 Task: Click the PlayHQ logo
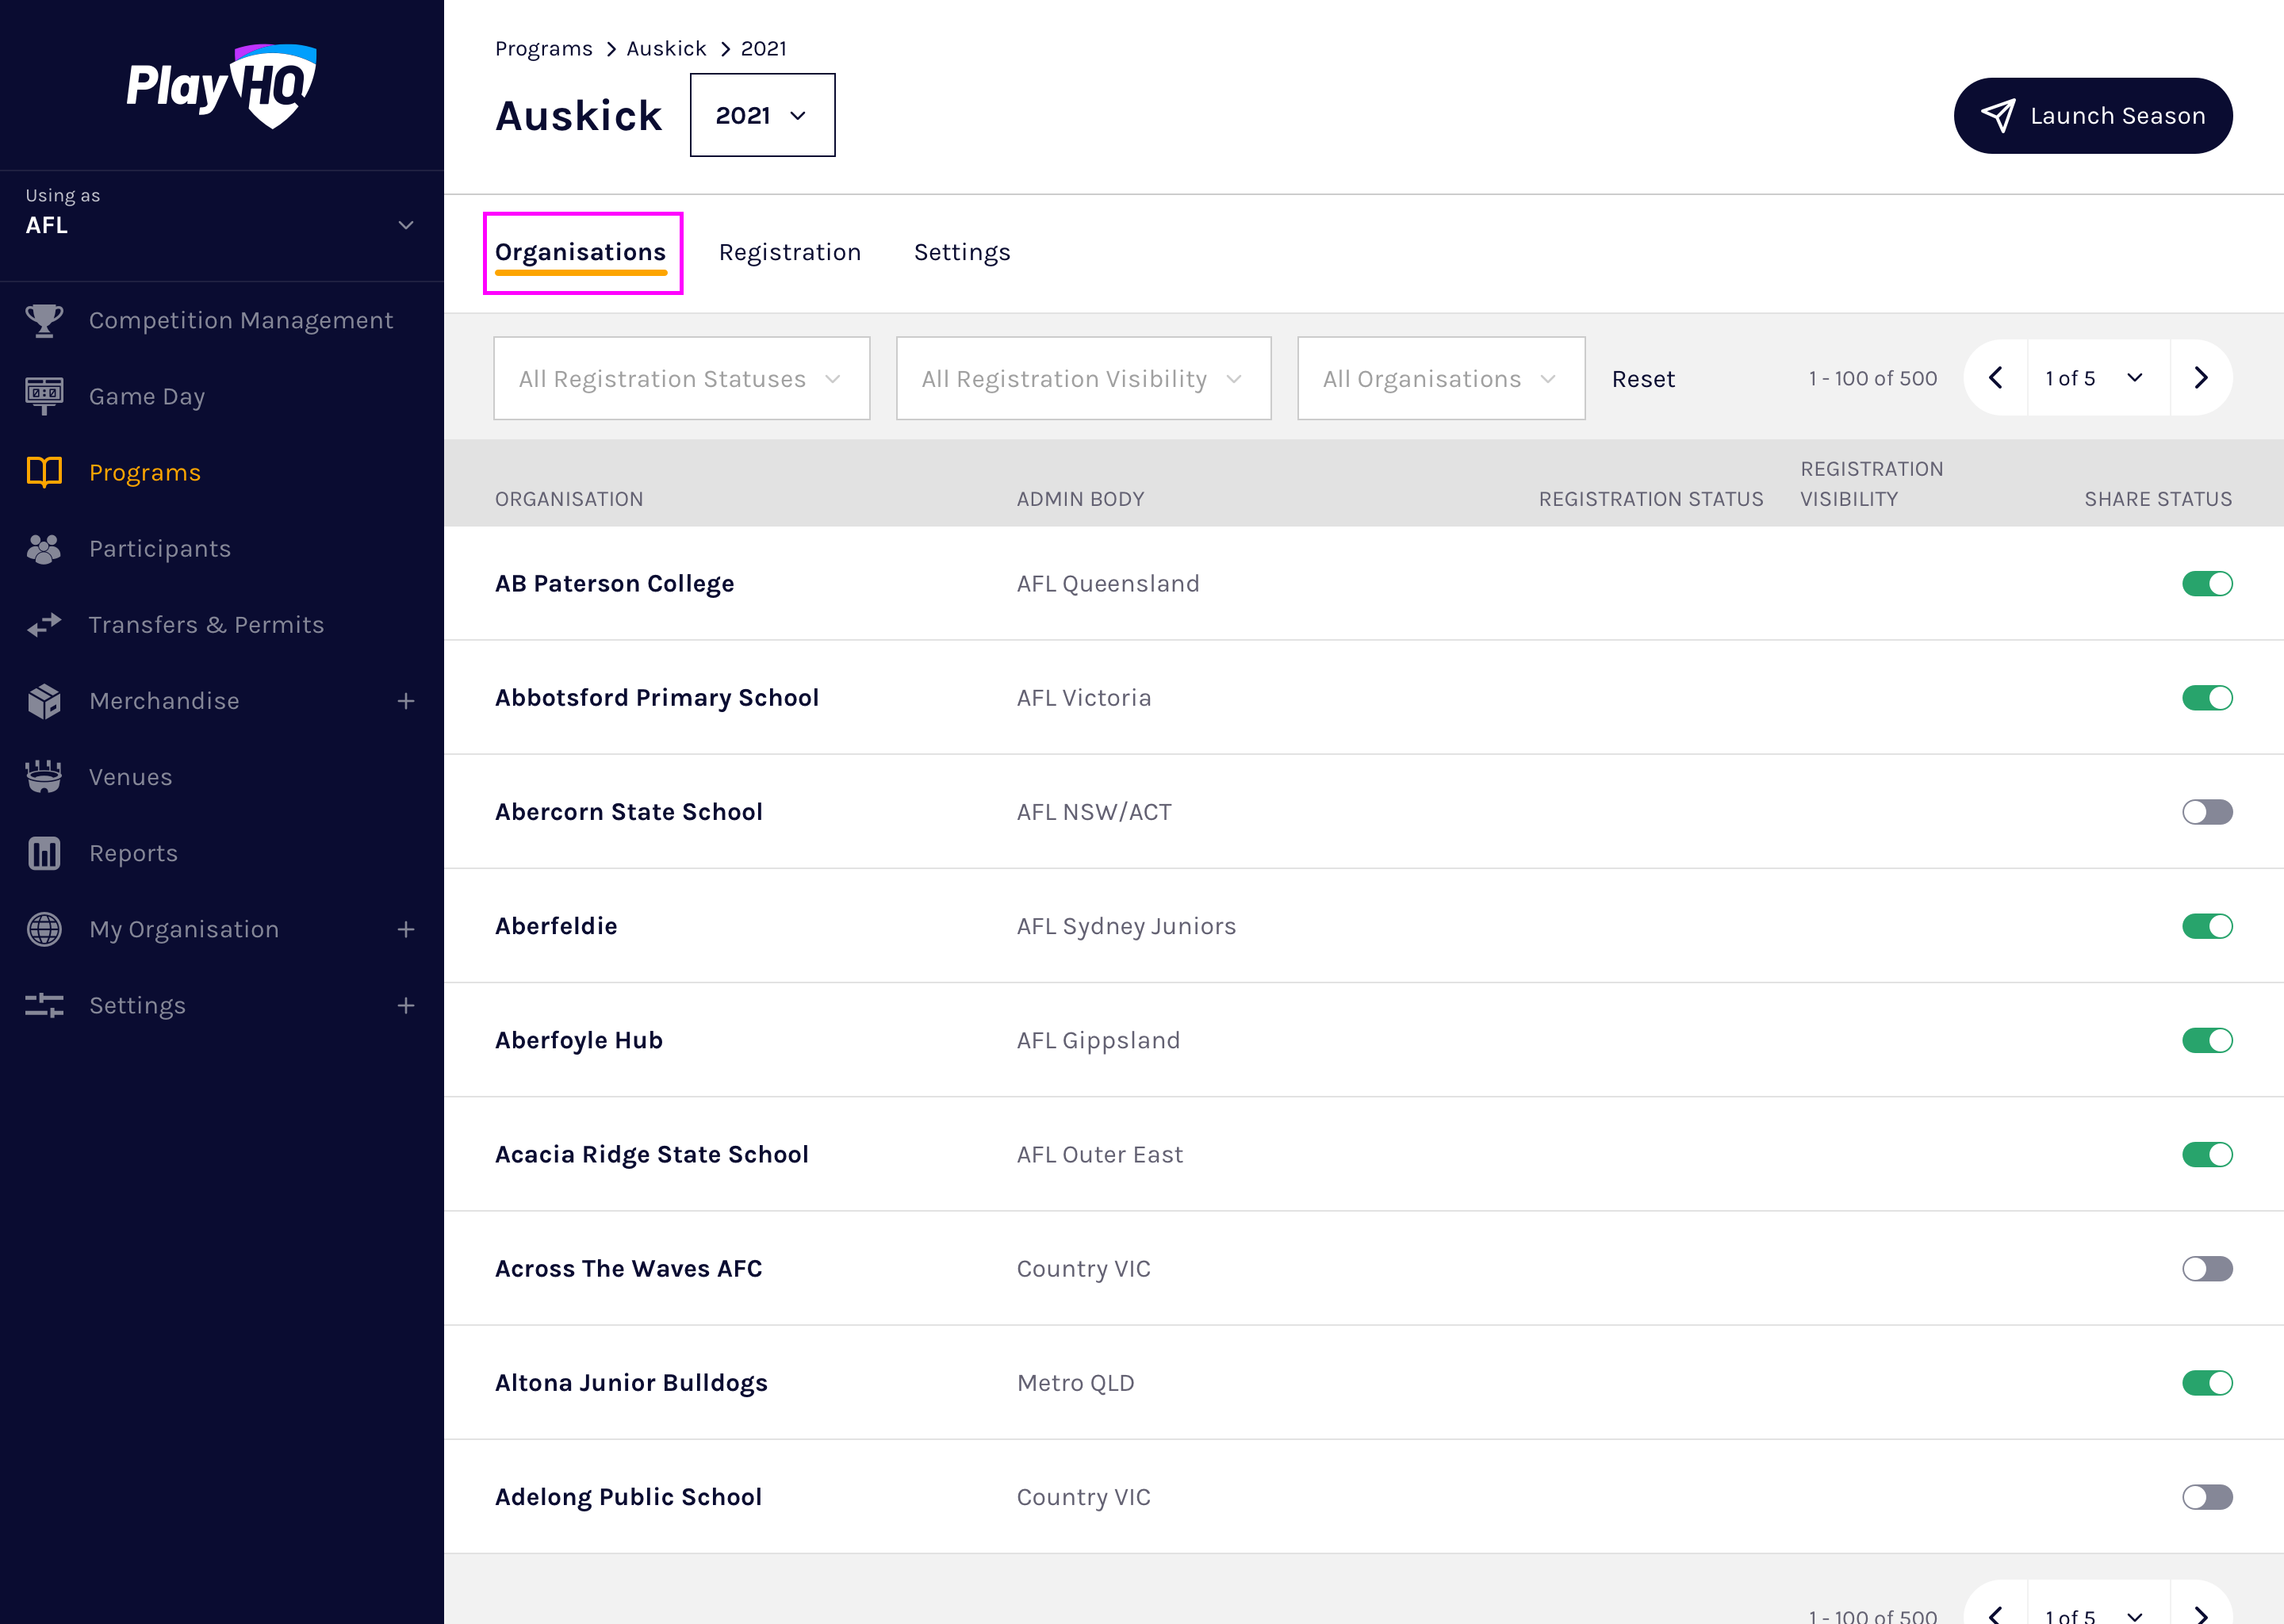221,86
